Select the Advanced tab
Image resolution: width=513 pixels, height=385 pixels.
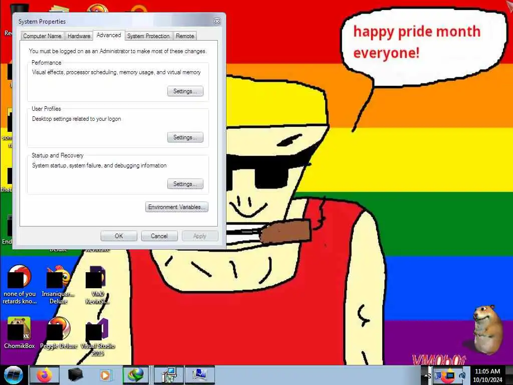[x=109, y=36]
